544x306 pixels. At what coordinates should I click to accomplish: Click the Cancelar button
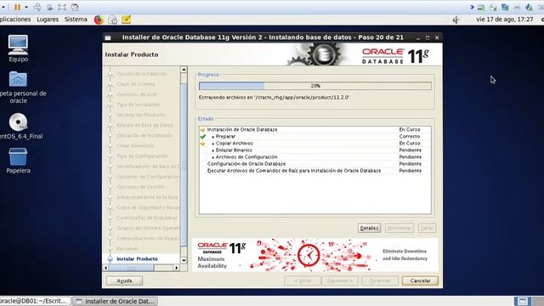[x=420, y=280]
